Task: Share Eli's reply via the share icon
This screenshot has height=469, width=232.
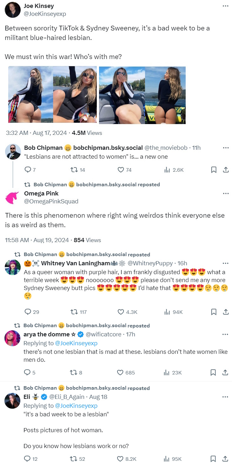Action: tap(226, 459)
